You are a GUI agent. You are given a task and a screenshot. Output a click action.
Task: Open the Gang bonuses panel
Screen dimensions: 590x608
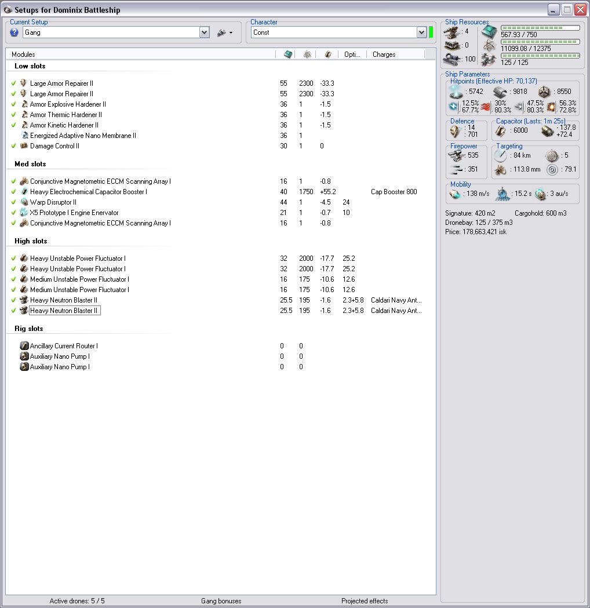point(221,601)
